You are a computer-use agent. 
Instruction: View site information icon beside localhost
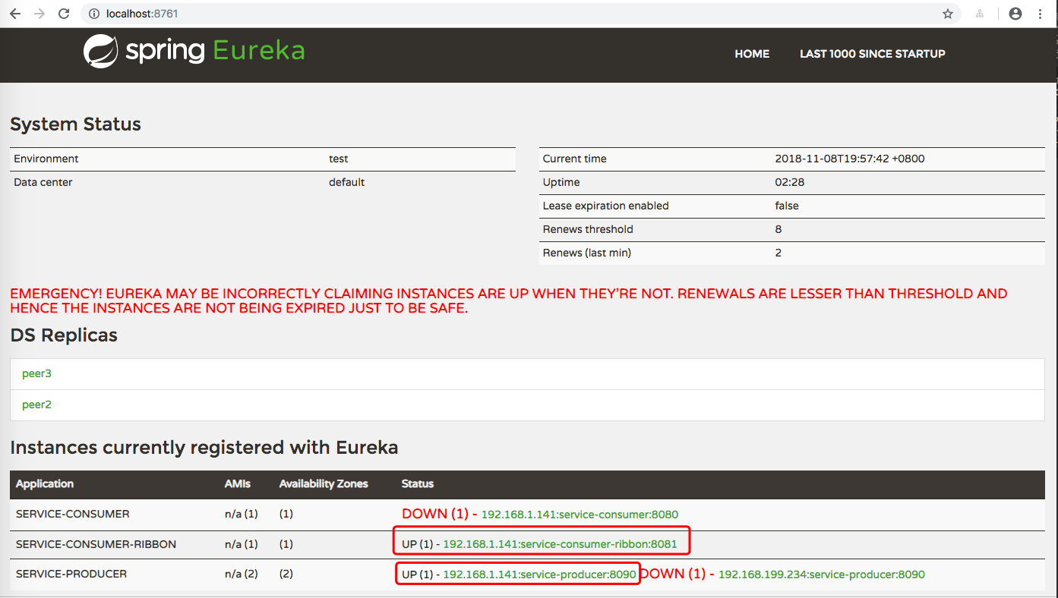coord(94,14)
